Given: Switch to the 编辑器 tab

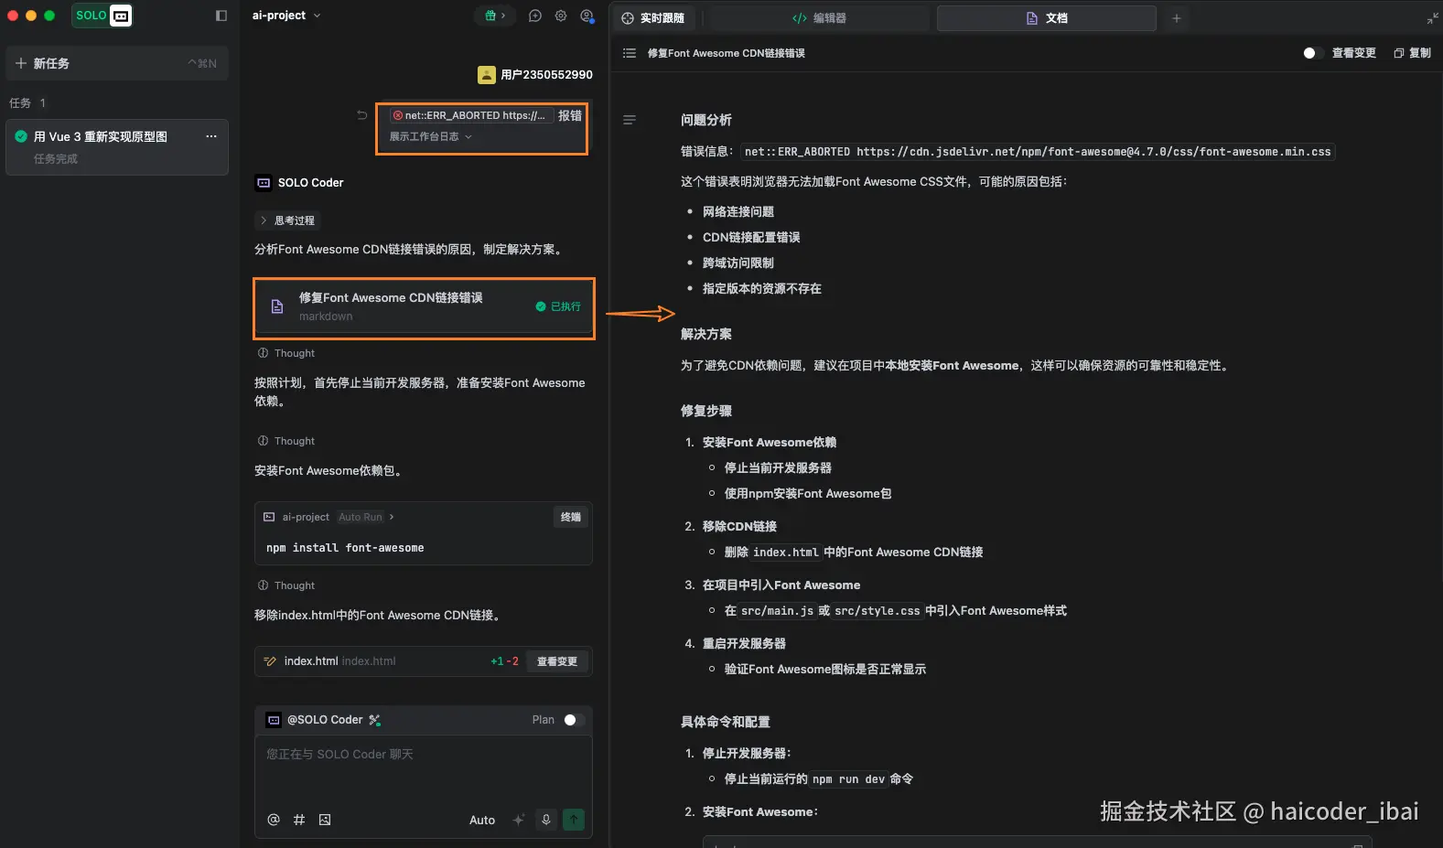Looking at the screenshot, I should point(820,18).
